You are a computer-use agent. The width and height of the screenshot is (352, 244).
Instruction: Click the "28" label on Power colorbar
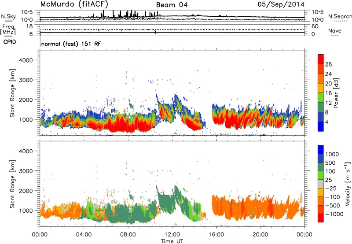click(328, 64)
